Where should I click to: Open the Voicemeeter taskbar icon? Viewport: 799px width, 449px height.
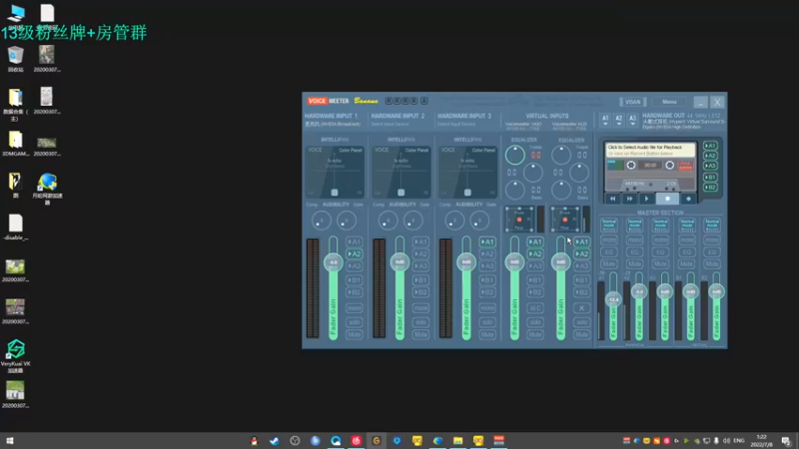point(498,441)
